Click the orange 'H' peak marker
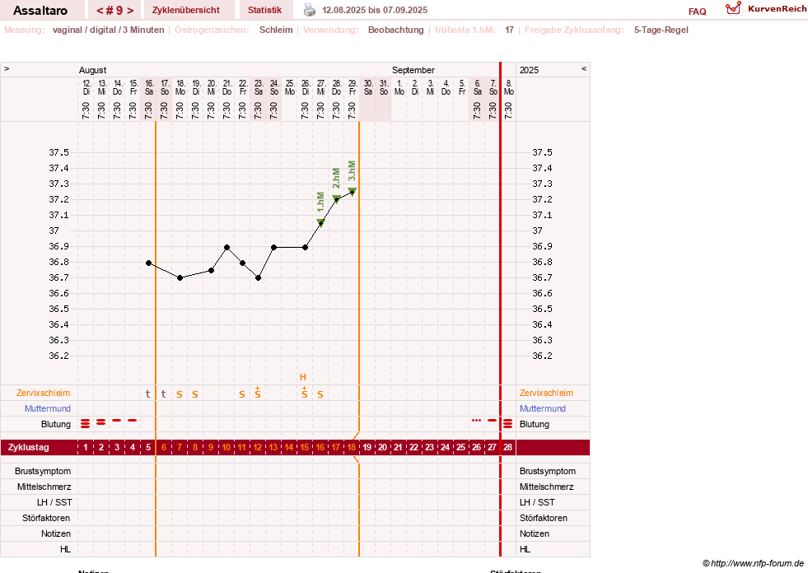 303,377
